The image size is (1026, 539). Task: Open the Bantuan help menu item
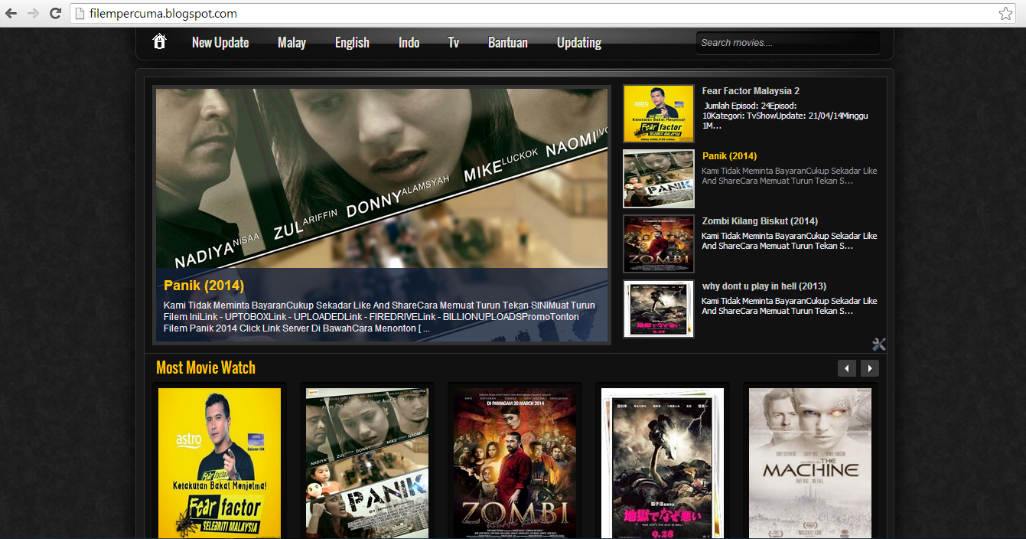point(508,43)
